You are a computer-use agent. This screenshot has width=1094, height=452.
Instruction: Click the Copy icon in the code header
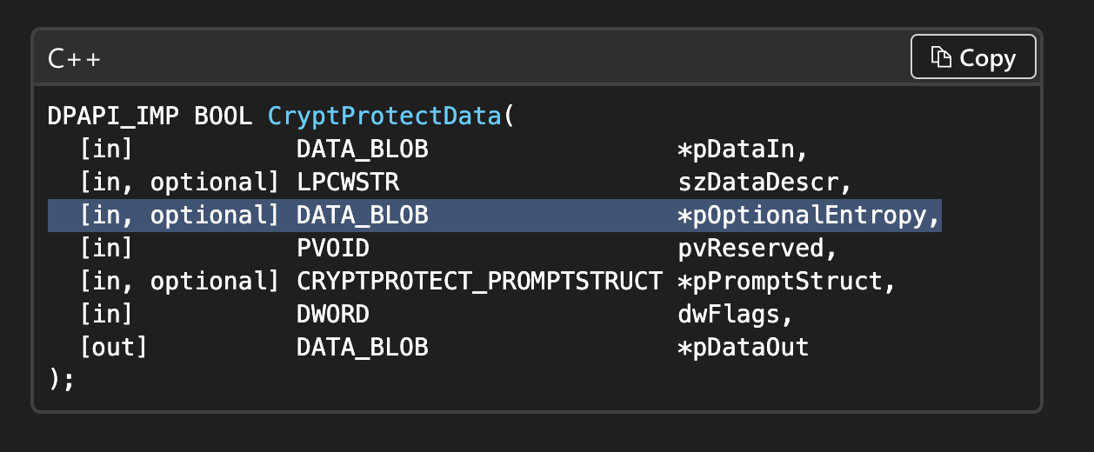point(942,57)
